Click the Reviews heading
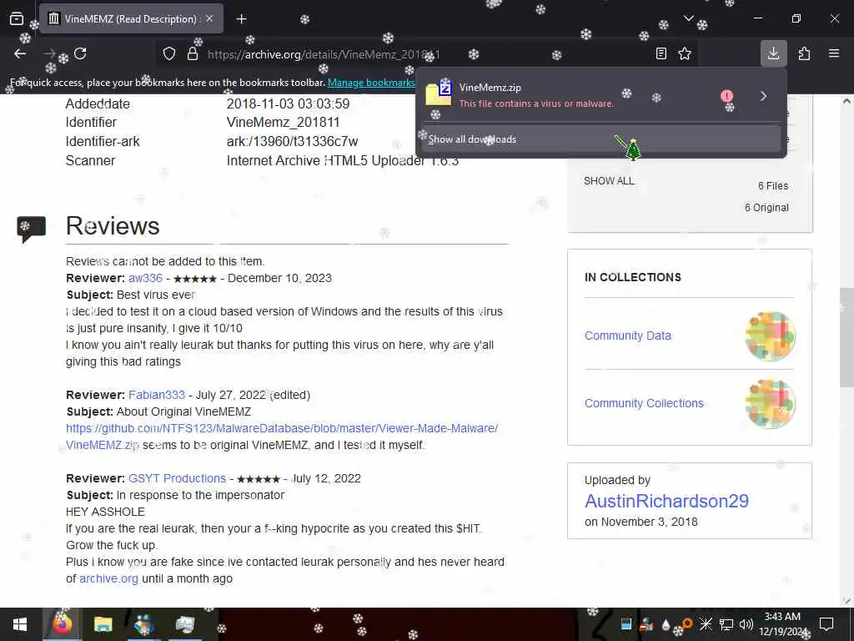This screenshot has width=854, height=641. 113,225
